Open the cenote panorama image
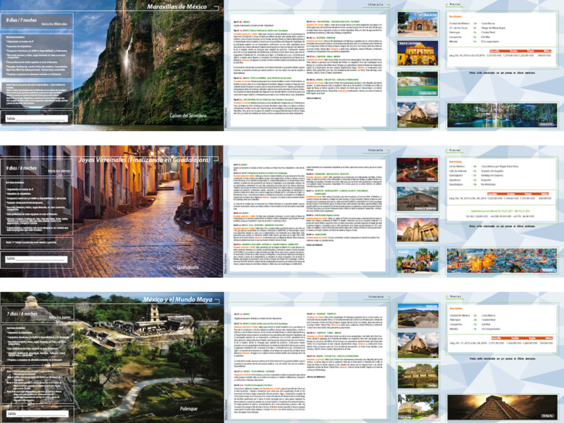 pos(502,115)
